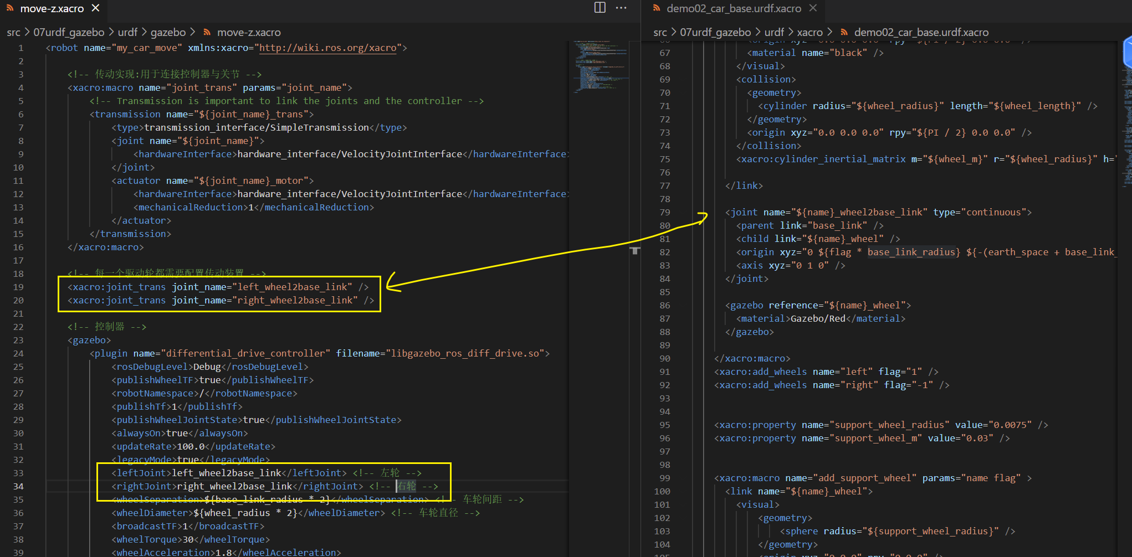This screenshot has width=1132, height=557.
Task: Open '07urdf_gazebo' breadcrumb in right editor
Action: point(715,32)
